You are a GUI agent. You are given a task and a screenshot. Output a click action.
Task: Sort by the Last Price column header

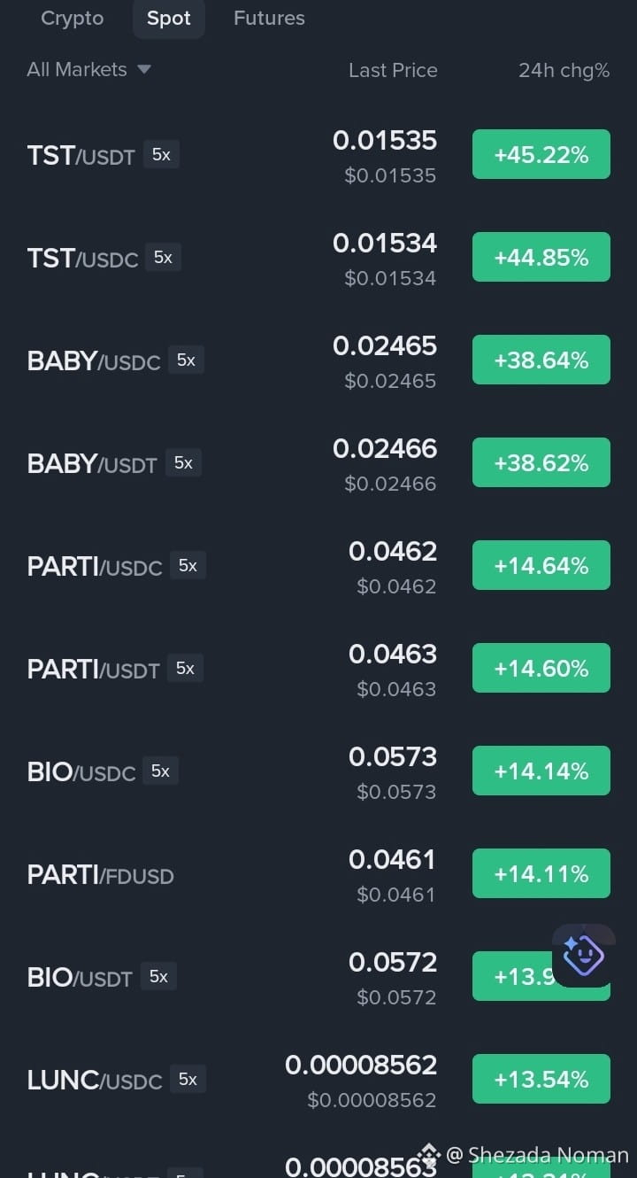(393, 70)
